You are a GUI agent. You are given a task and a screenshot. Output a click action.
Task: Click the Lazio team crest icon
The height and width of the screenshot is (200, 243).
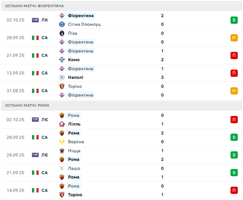point(62,168)
